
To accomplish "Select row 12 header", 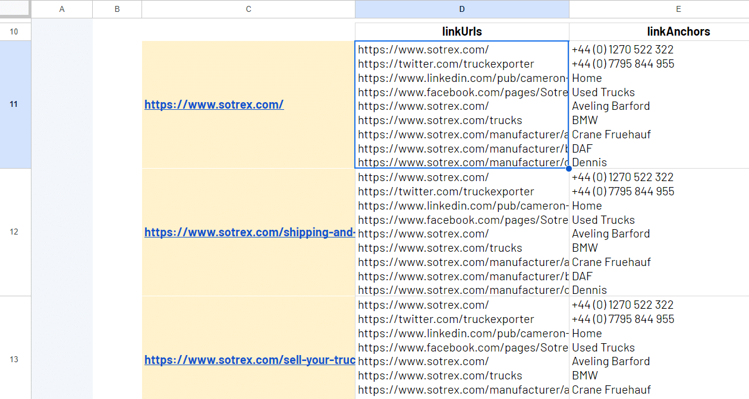I will point(15,232).
